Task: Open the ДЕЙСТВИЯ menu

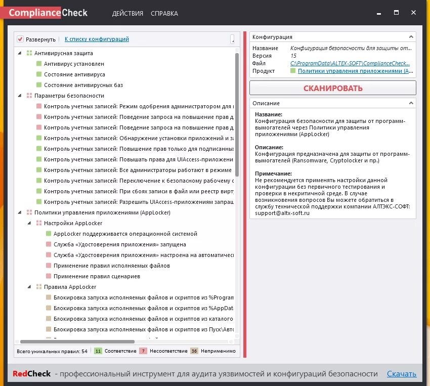Action: [127, 14]
